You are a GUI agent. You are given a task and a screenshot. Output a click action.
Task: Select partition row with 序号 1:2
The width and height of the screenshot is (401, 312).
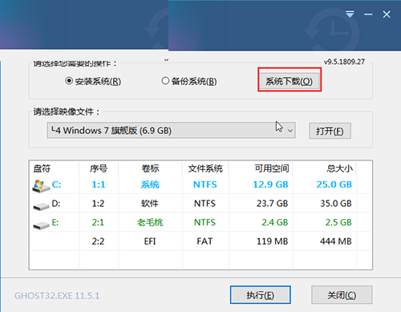click(200, 204)
